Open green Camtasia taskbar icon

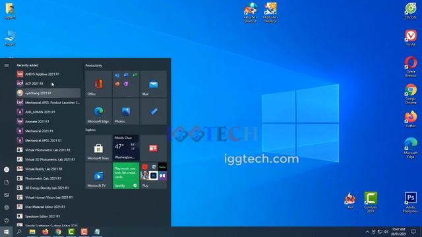(71, 232)
